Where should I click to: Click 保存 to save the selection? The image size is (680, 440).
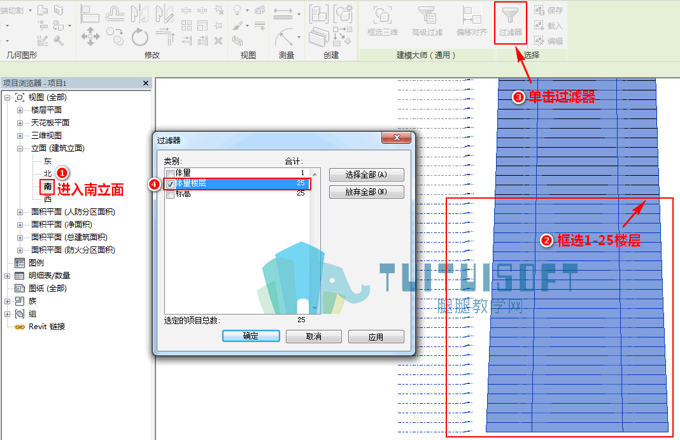pos(549,10)
